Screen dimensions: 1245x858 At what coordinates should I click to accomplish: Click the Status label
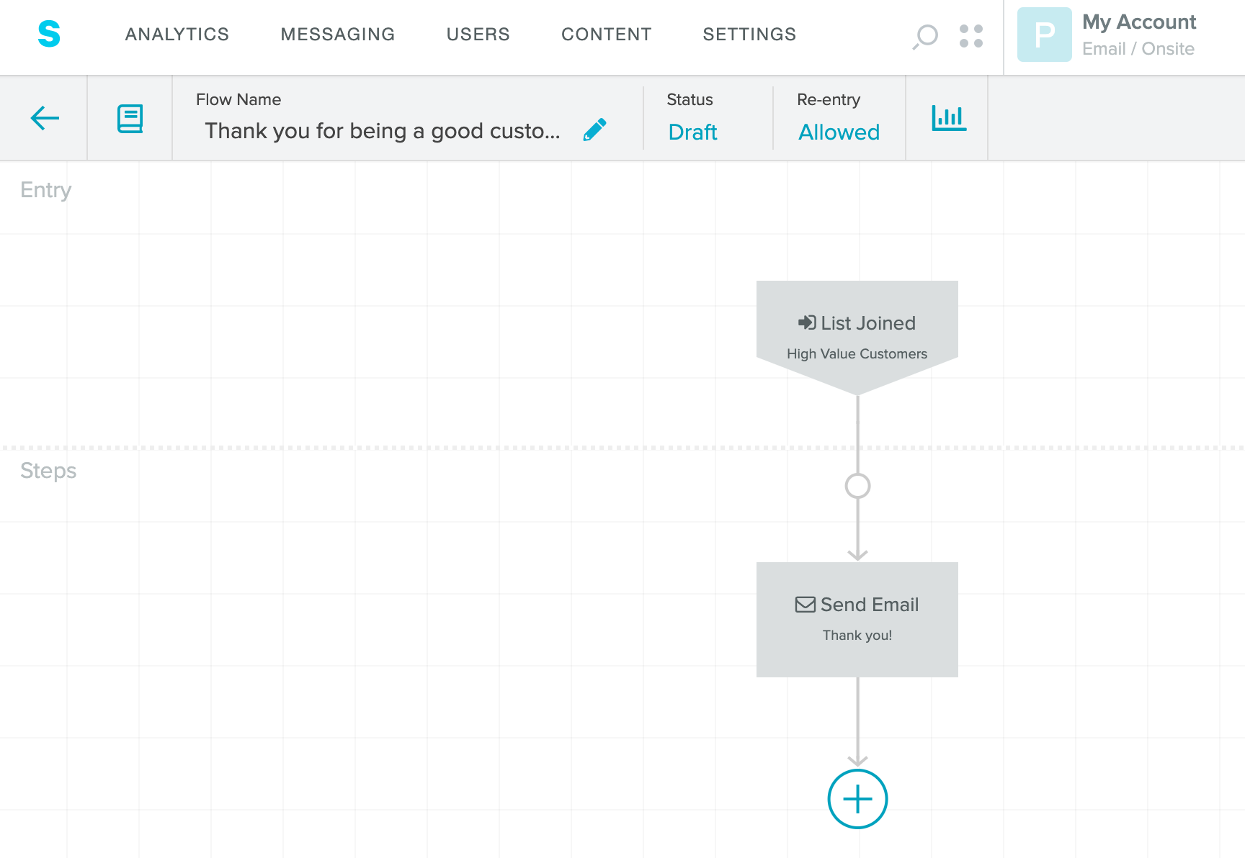(690, 99)
